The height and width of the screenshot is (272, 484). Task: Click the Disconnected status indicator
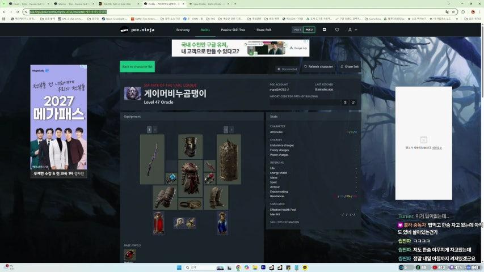click(287, 69)
